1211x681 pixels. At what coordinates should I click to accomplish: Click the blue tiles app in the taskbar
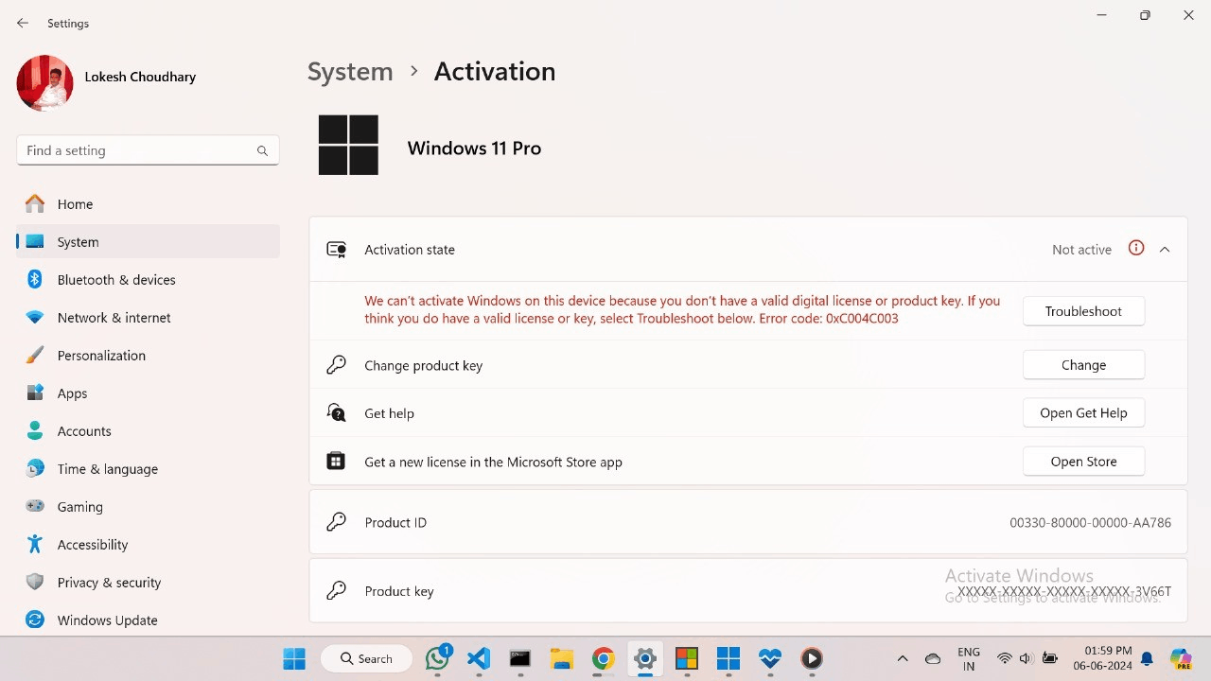[728, 658]
